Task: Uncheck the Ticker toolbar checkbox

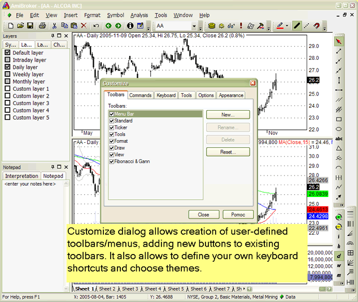Action: click(112, 128)
